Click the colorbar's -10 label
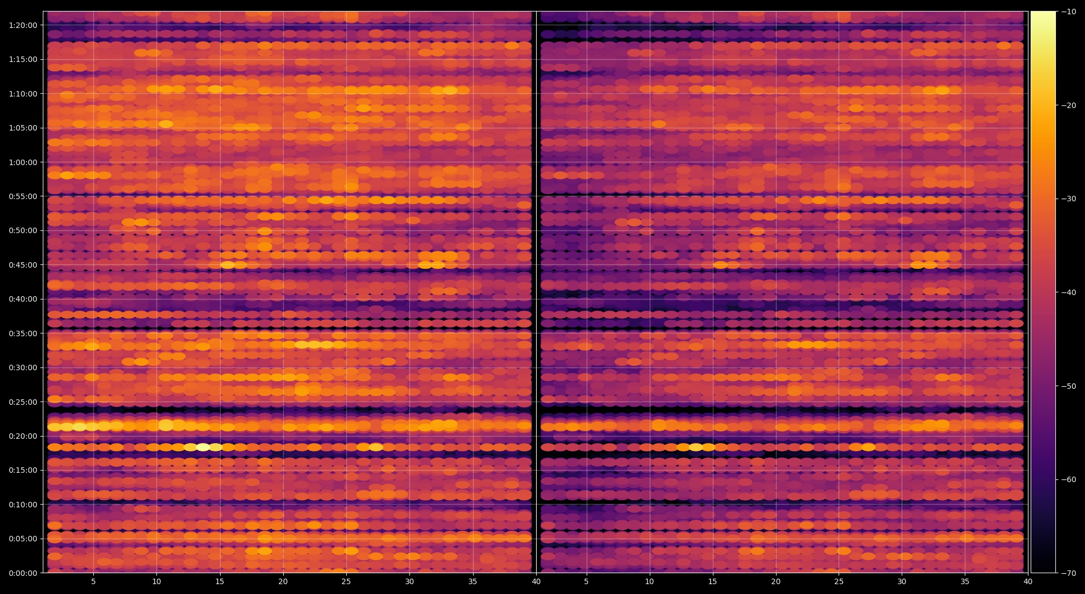 click(1069, 12)
